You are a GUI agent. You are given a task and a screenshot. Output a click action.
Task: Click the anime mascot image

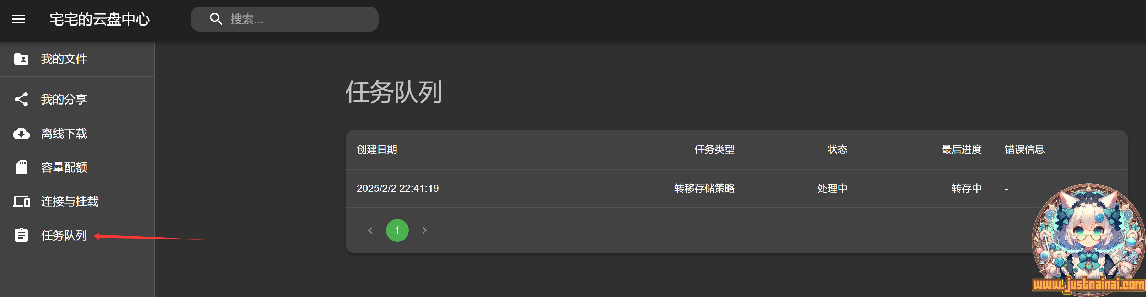1088,239
